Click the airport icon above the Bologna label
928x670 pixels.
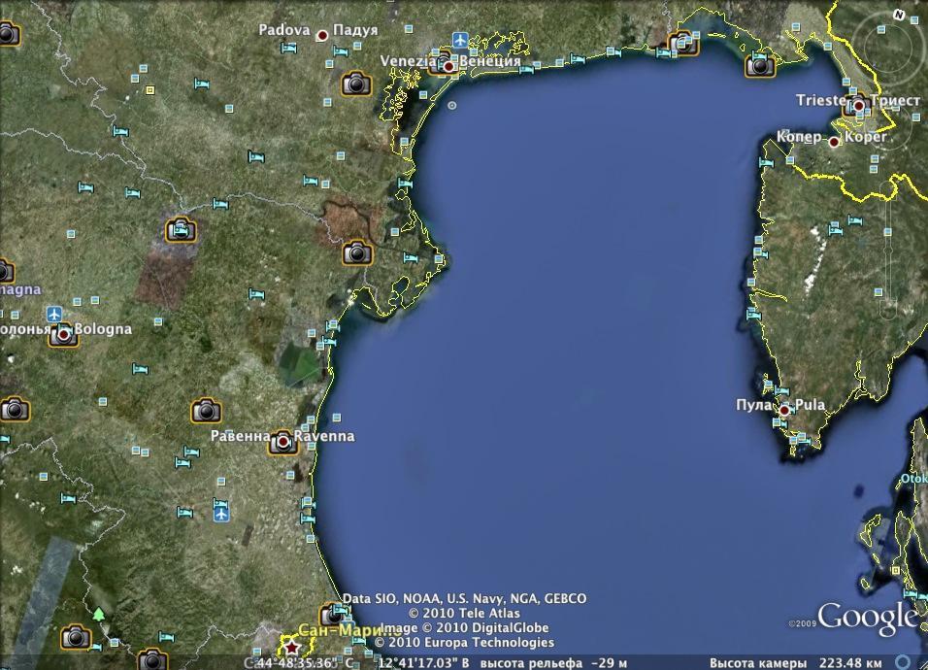[x=54, y=314]
